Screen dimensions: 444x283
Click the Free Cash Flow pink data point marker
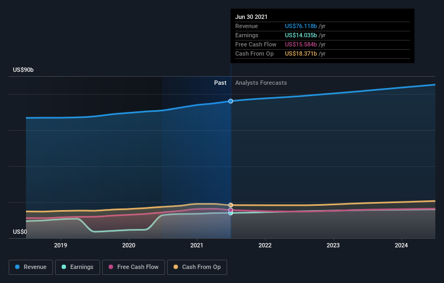[x=231, y=210]
